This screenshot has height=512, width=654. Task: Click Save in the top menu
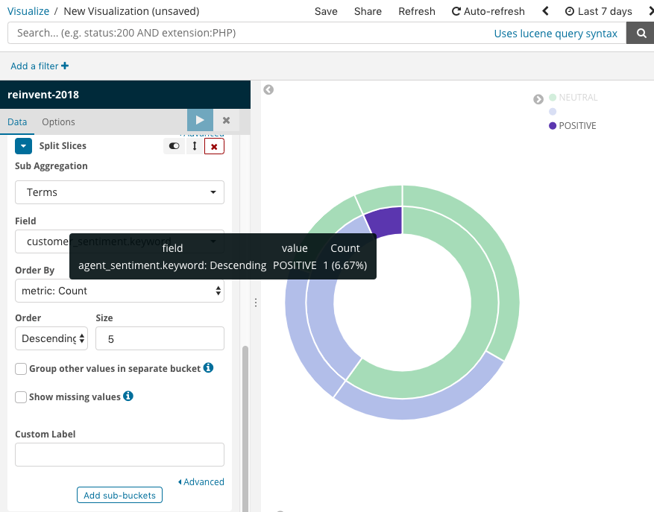tap(326, 11)
